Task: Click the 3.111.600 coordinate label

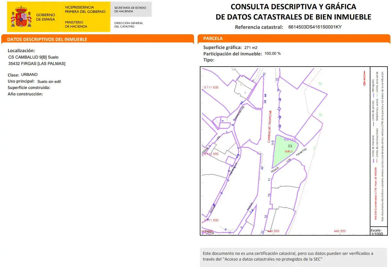Action: click(x=211, y=88)
